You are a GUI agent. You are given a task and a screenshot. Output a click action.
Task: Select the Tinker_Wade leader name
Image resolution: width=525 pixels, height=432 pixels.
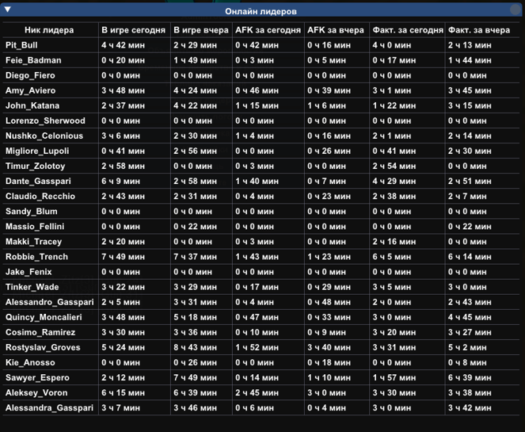tap(32, 287)
